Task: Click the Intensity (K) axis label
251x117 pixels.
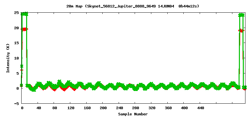Action: point(8,58)
